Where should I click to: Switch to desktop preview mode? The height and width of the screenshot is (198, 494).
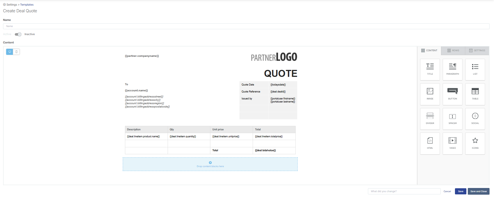(x=10, y=52)
